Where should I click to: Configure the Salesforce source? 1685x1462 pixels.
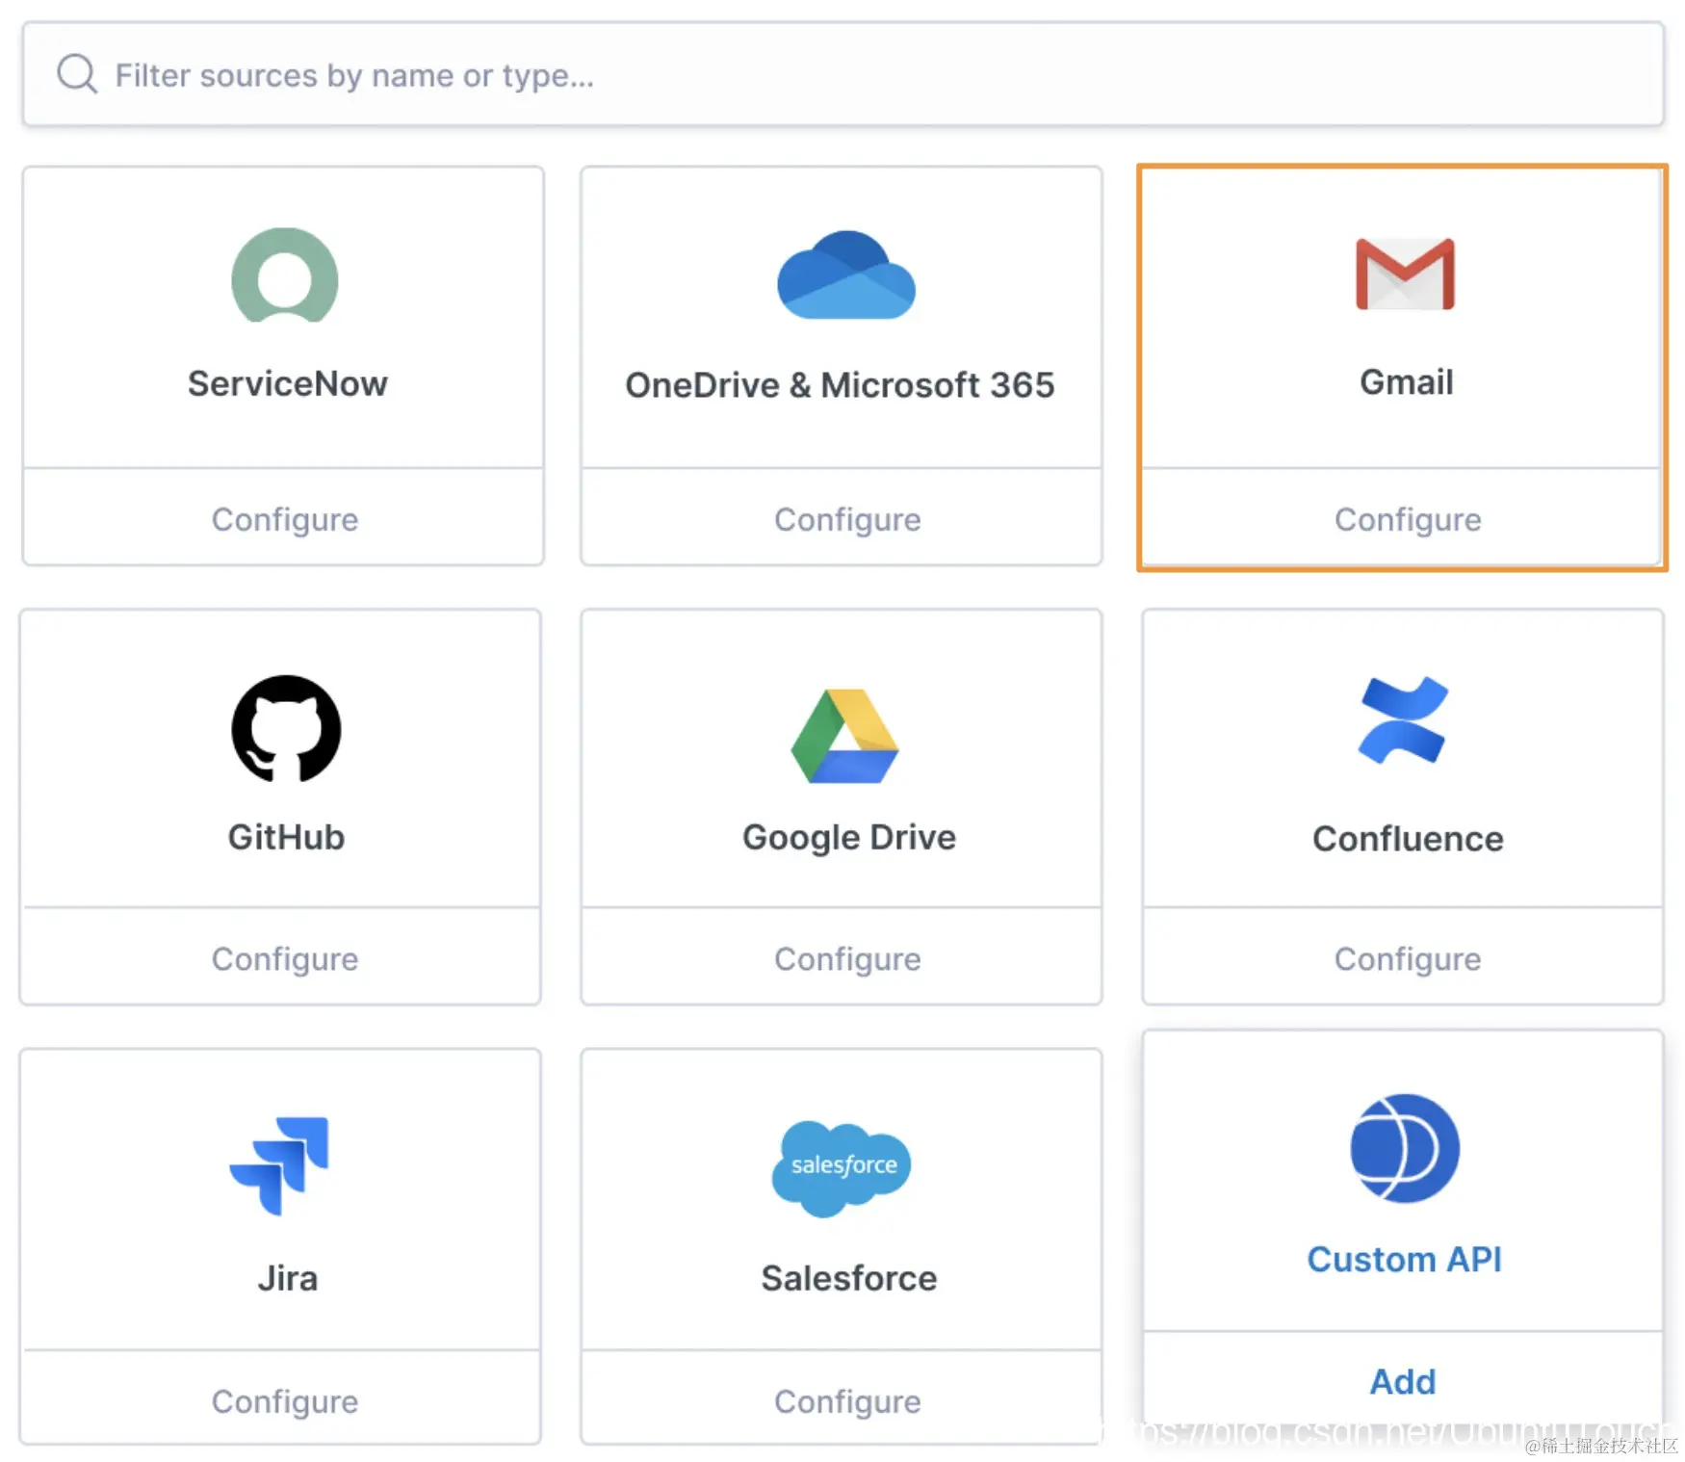(x=846, y=1401)
